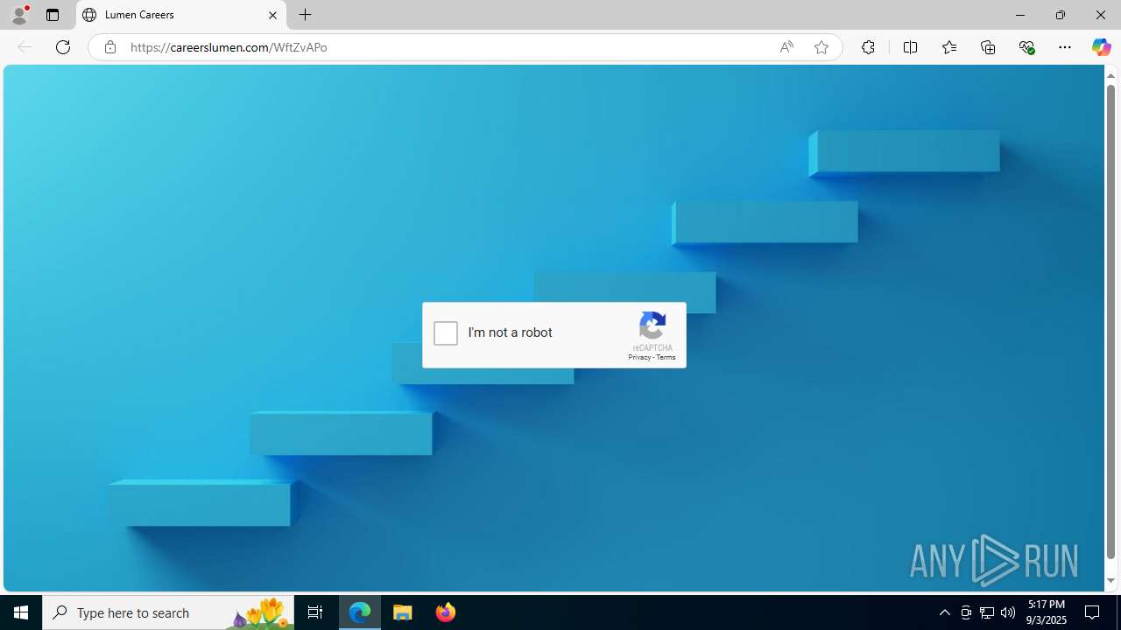Launch the Copilot sidebar icon
The image size is (1121, 630).
click(x=1101, y=47)
